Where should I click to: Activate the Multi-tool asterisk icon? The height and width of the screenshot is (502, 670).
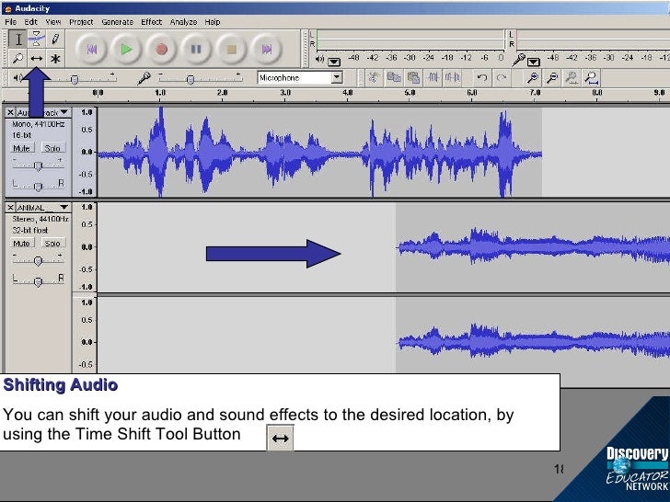point(55,58)
